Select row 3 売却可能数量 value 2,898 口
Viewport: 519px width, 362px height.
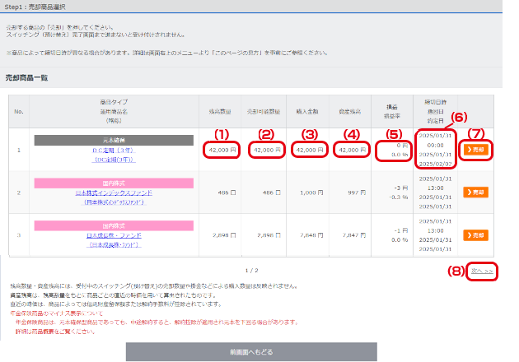[x=269, y=235]
